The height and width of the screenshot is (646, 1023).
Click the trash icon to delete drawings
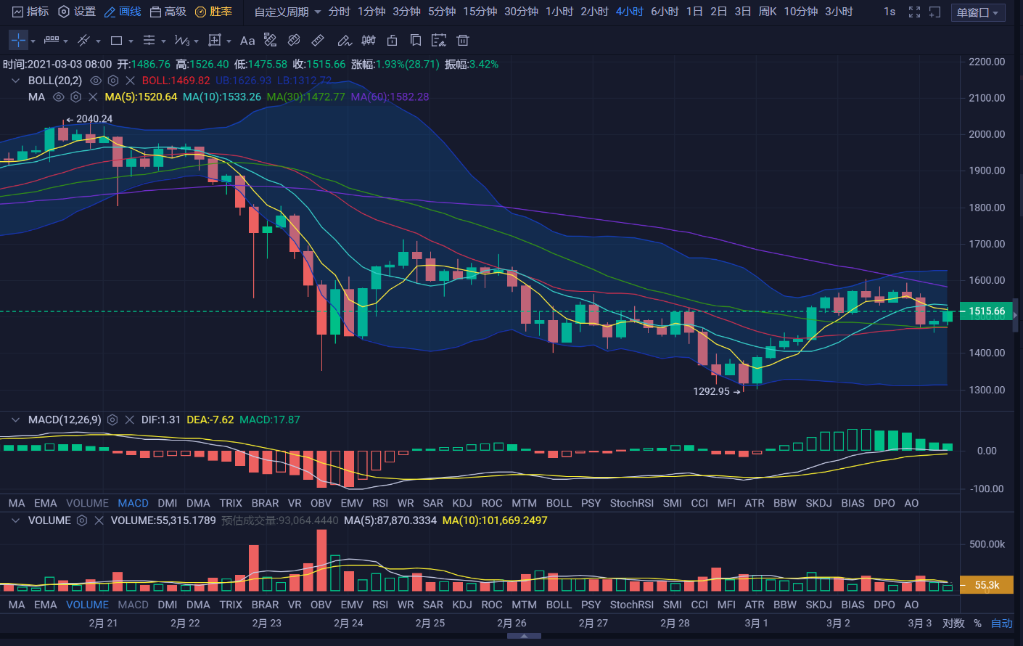coord(463,41)
